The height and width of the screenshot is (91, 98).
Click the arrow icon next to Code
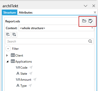(x=31, y=67)
